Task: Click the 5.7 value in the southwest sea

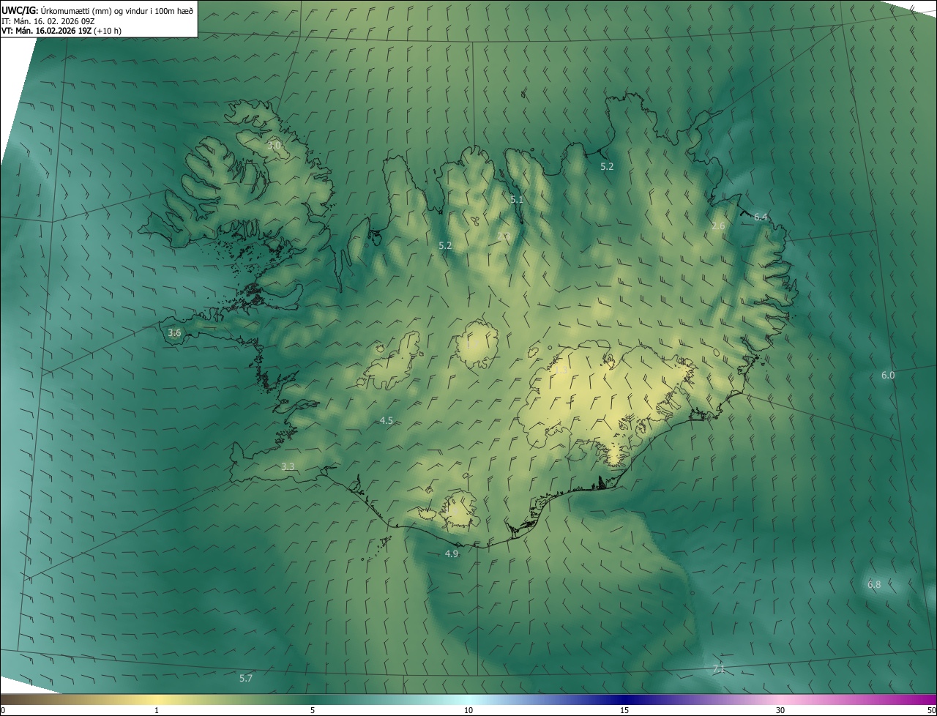Action: (246, 678)
